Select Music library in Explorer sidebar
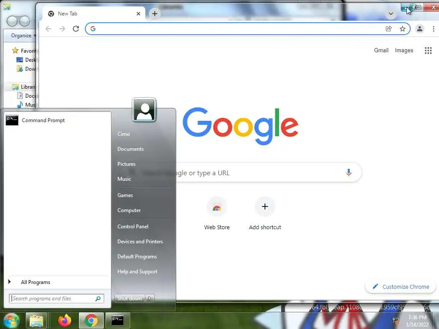This screenshot has width=439, height=329. coord(27,105)
